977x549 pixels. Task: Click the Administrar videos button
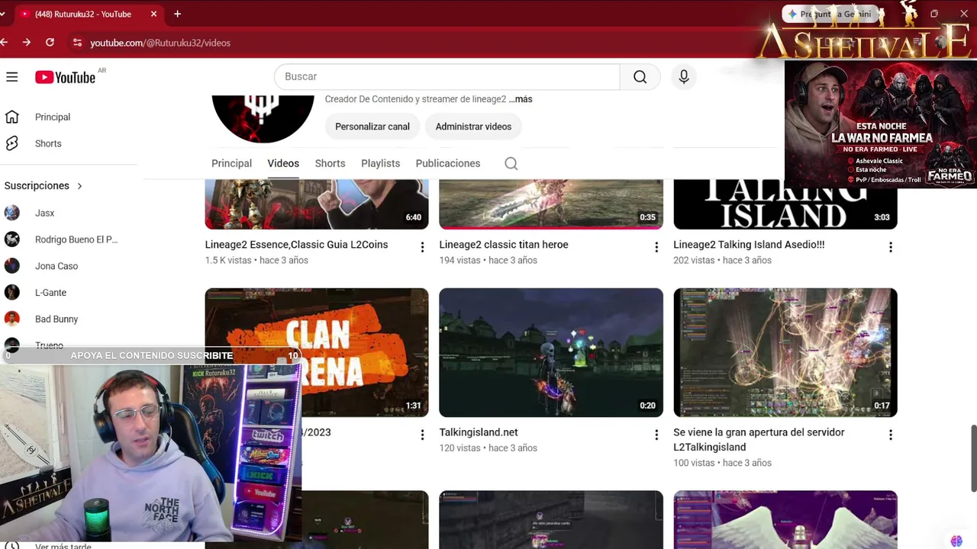tap(473, 127)
